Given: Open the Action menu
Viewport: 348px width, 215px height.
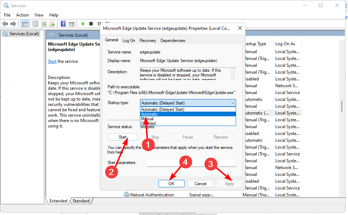Looking at the screenshot, I should tap(22, 15).
